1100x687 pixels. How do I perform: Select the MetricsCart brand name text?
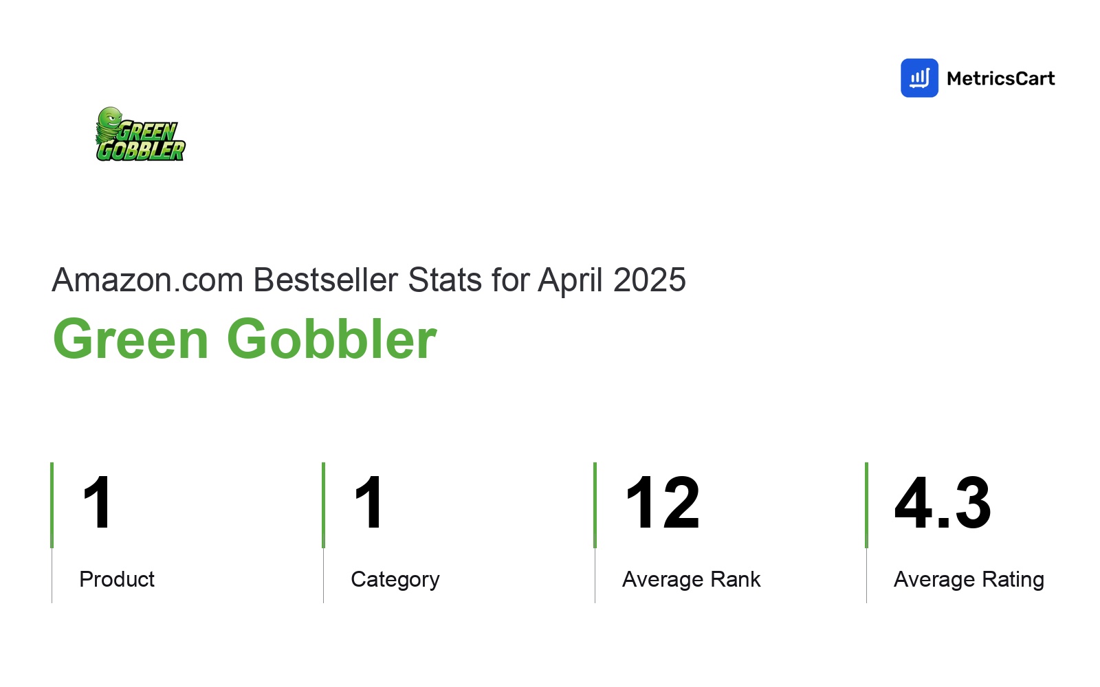click(x=1000, y=79)
